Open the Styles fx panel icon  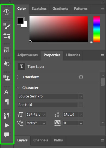point(7,50)
